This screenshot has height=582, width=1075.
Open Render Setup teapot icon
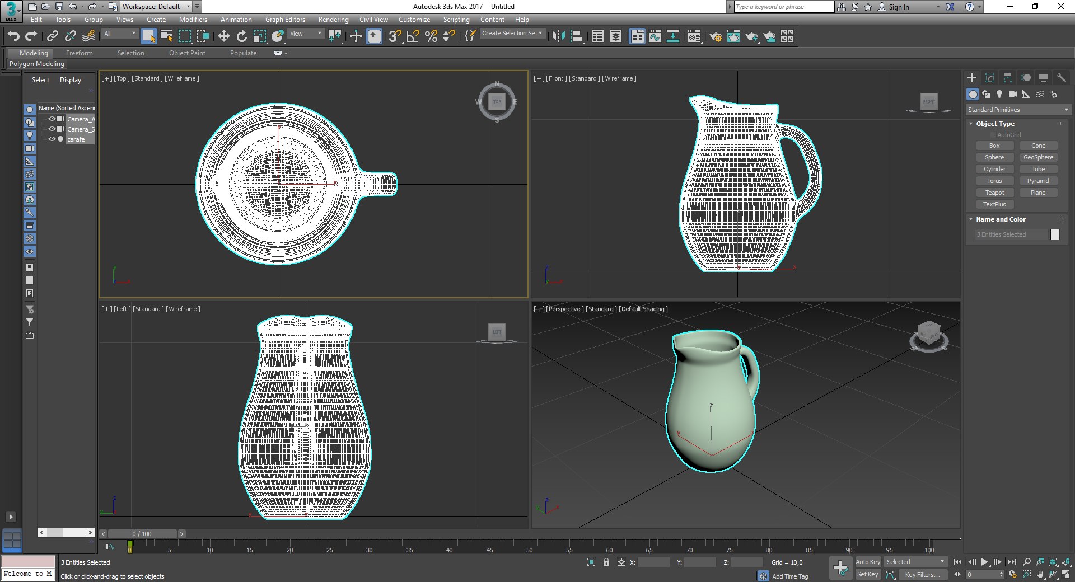(715, 36)
